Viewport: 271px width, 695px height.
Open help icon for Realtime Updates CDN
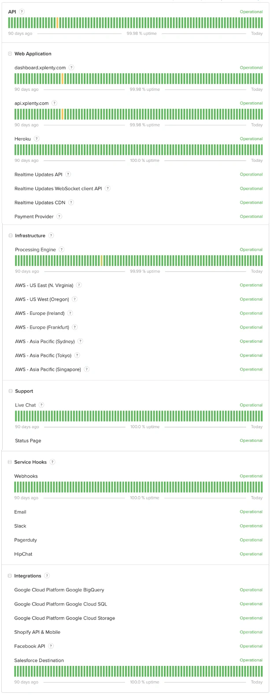71,202
